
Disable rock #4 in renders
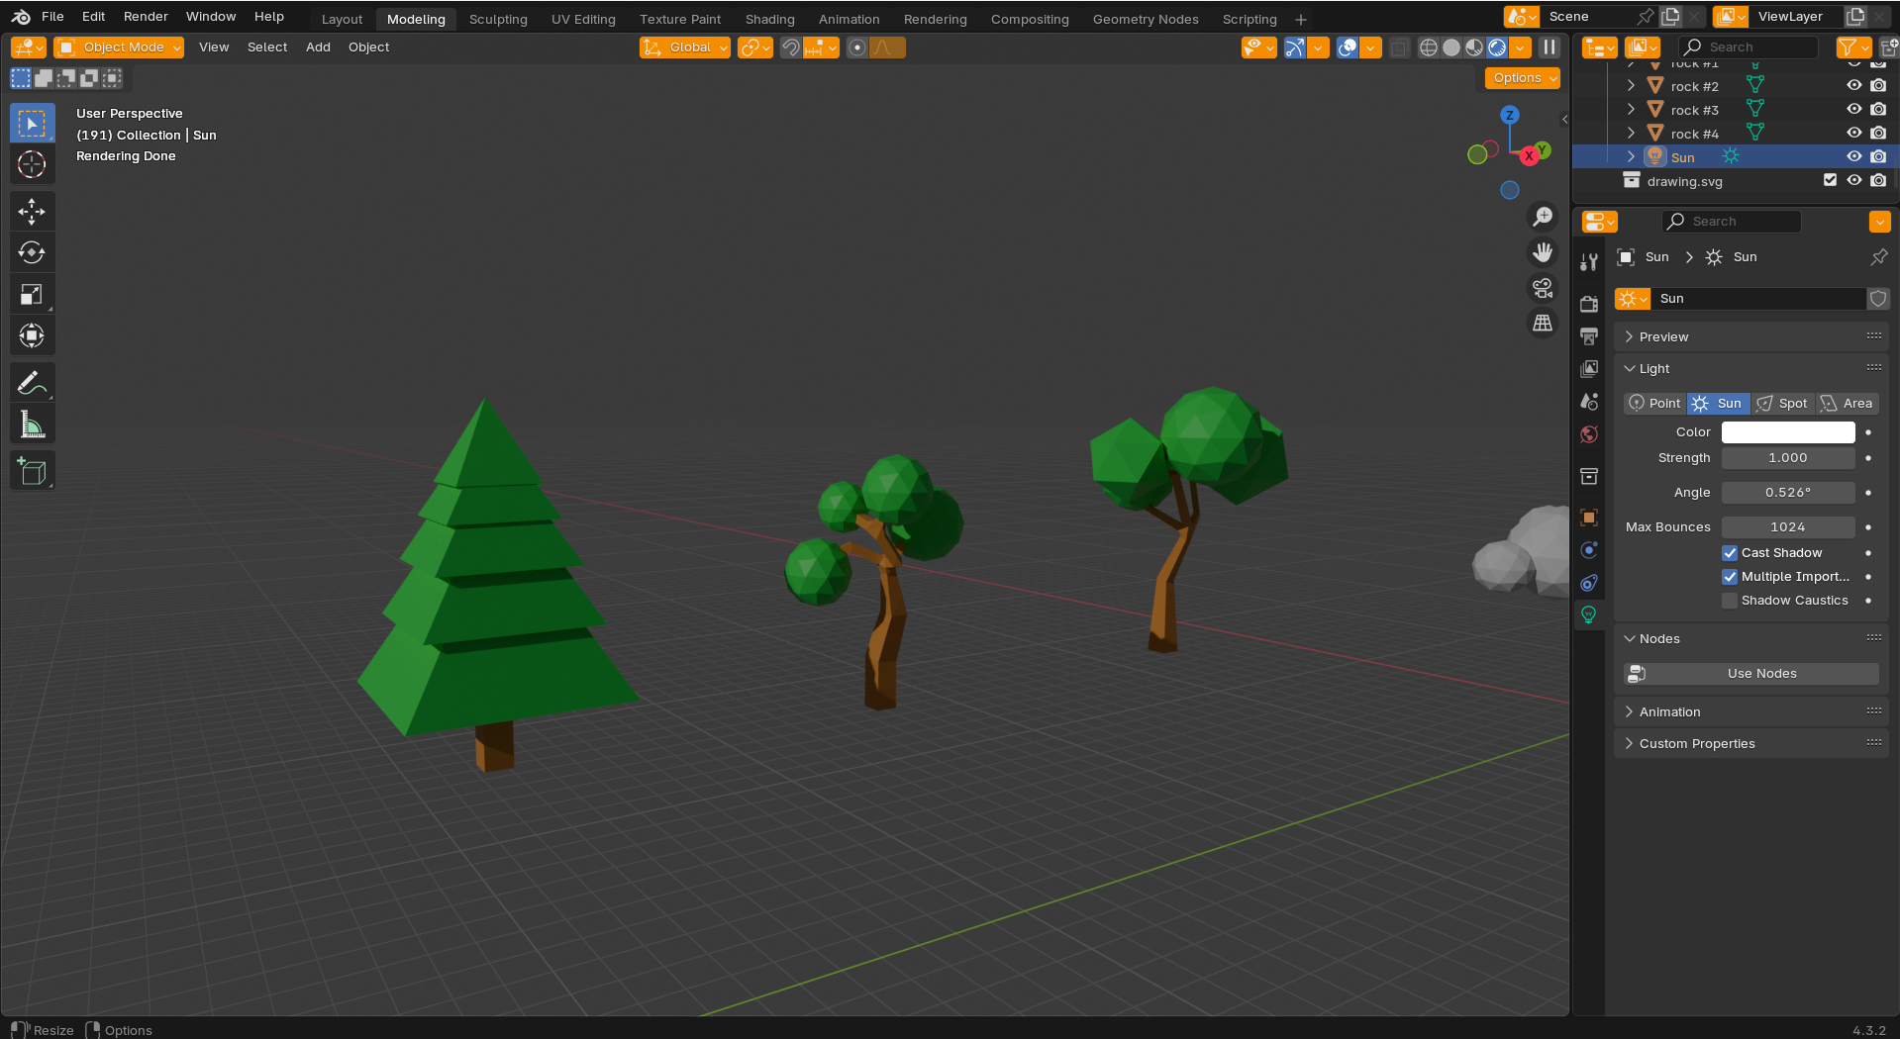[x=1878, y=134]
